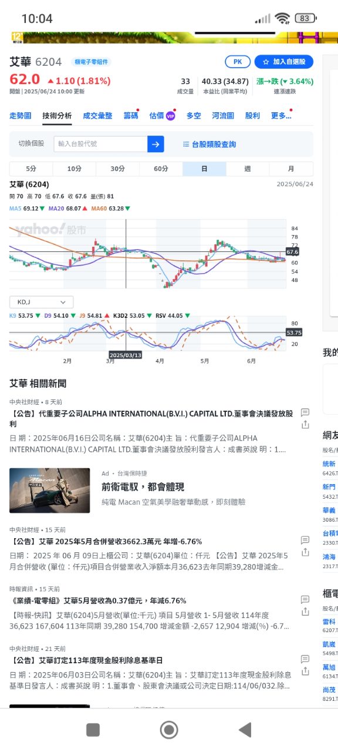Click the 櫃電子零組件 category tag
Screen dimensions: 338x752
click(x=92, y=62)
